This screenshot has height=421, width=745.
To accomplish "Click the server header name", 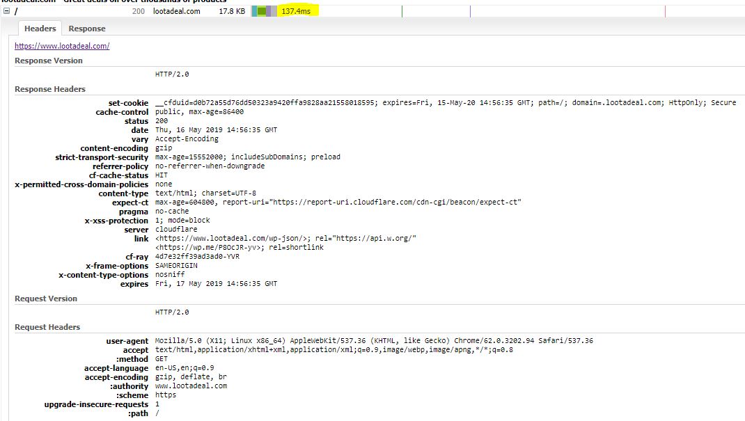I will click(x=136, y=230).
